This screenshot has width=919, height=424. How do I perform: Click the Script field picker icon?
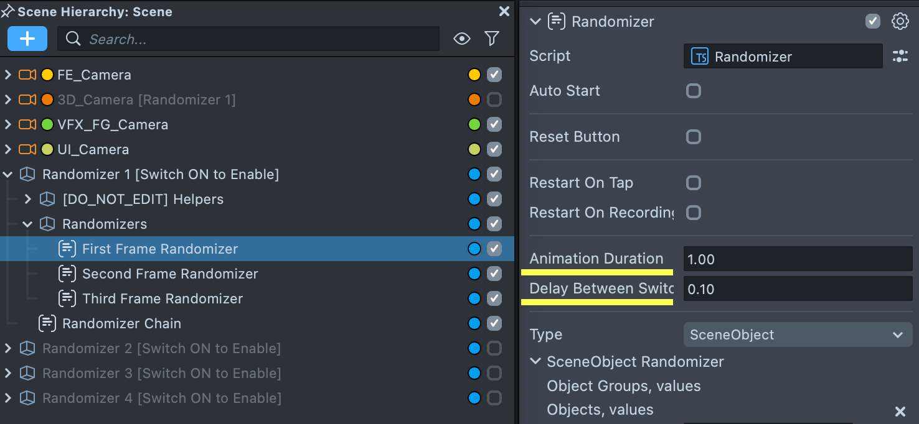pos(900,56)
